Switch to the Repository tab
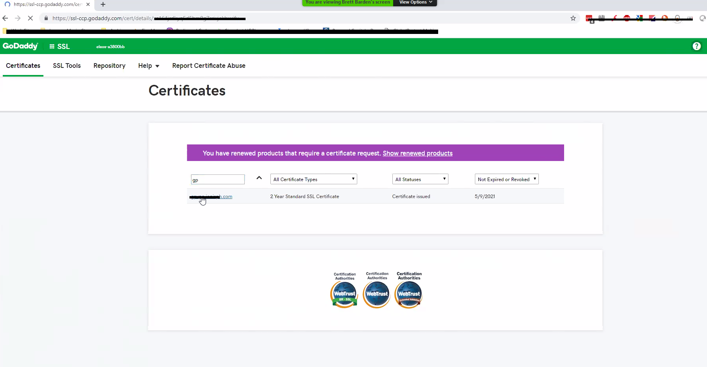This screenshot has height=367, width=707. tap(109, 66)
